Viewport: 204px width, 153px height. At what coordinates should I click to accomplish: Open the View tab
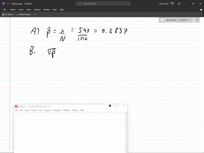pyautogui.click(x=54, y=10)
